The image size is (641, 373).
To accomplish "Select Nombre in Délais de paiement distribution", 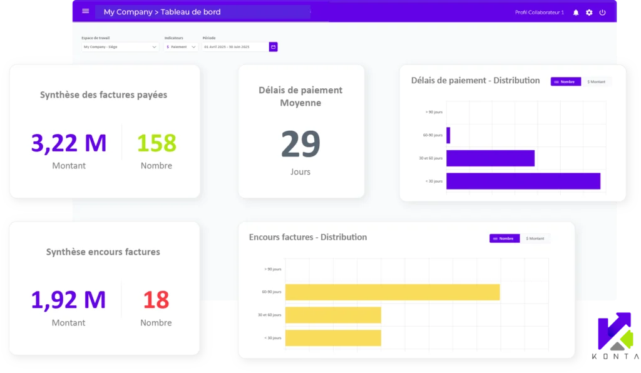I will click(x=565, y=82).
